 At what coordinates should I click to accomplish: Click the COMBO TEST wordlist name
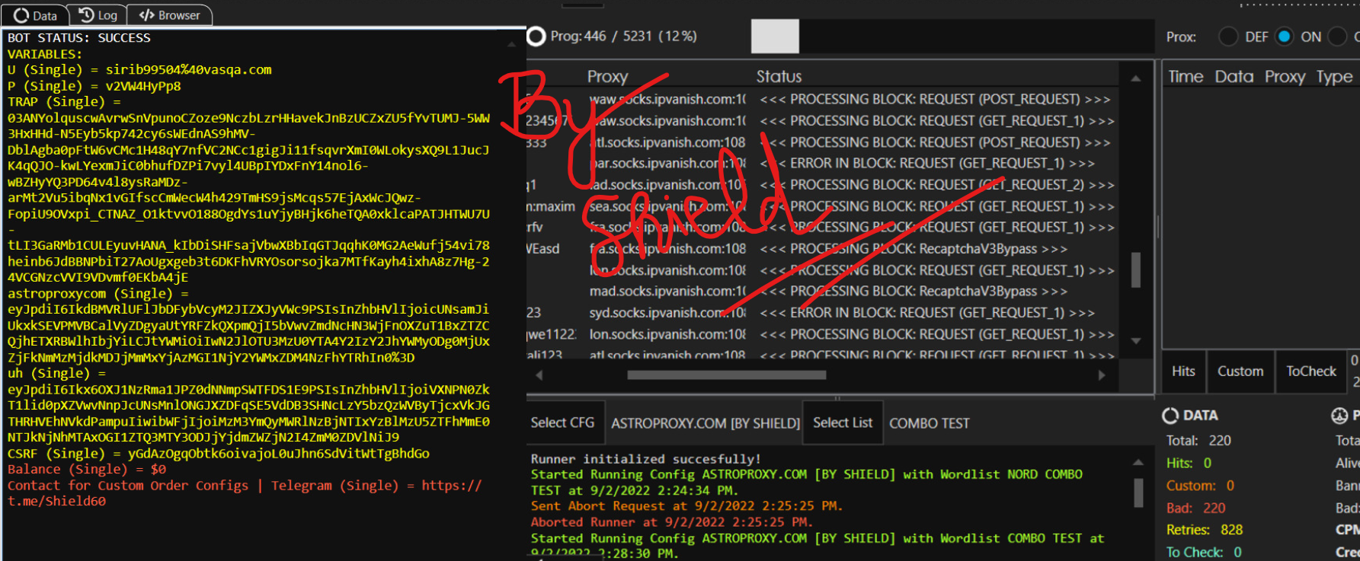click(930, 423)
